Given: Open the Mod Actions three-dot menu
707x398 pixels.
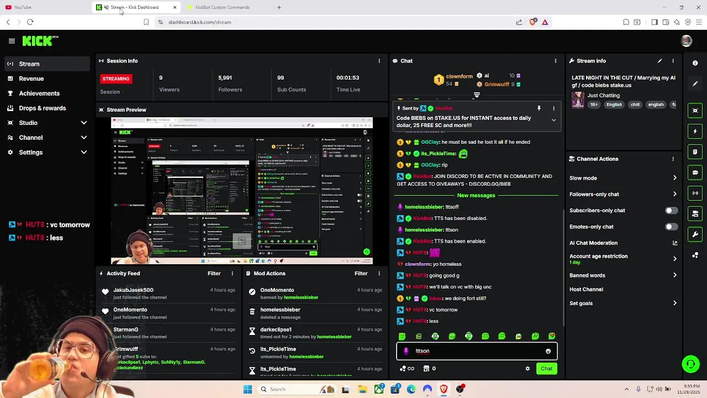Looking at the screenshot, I should pyautogui.click(x=379, y=274).
